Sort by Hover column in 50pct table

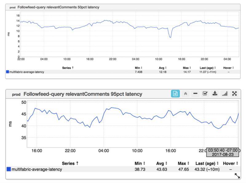tap(228, 68)
